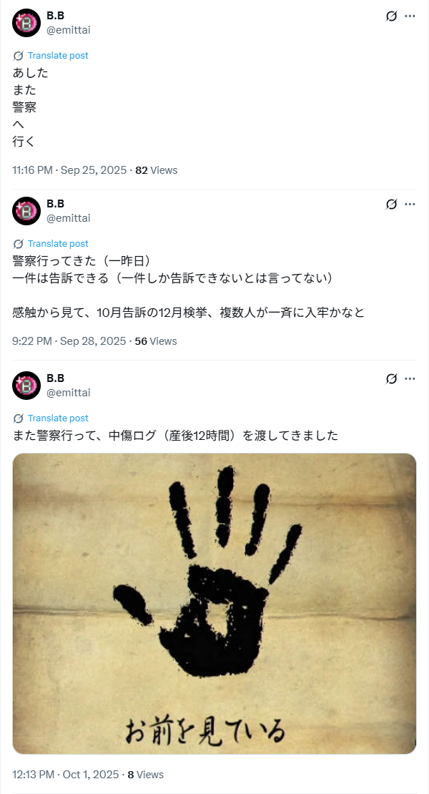This screenshot has height=794, width=429.
Task: Translate the Sep 28 post
Action: [58, 244]
